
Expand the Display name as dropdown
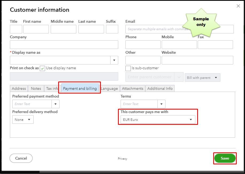(114, 60)
